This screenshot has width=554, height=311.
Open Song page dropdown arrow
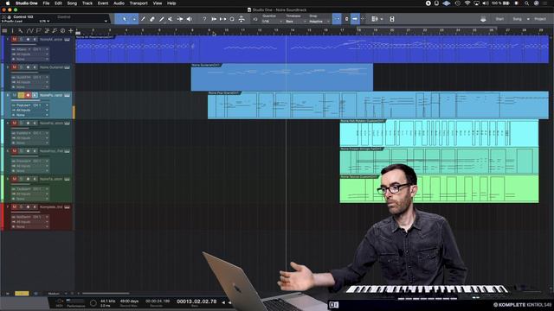528,19
